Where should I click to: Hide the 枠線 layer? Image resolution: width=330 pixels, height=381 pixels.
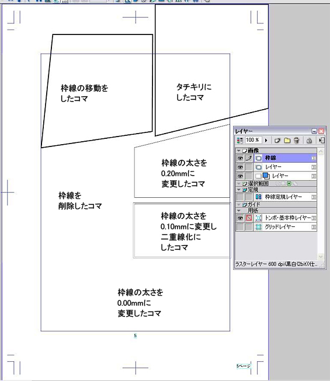240,158
